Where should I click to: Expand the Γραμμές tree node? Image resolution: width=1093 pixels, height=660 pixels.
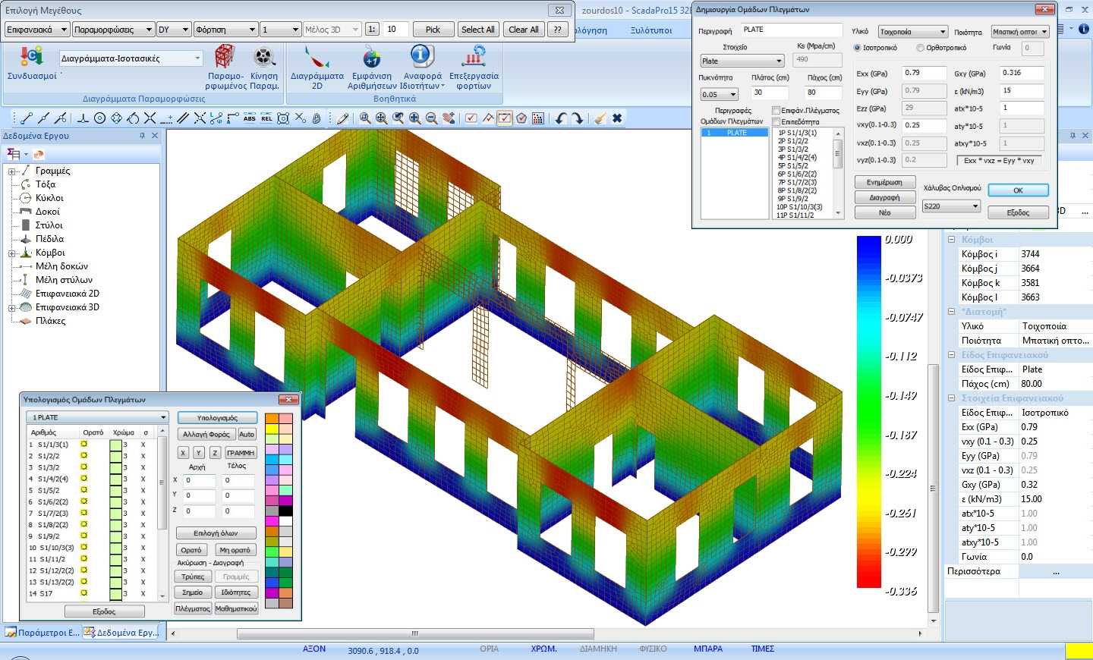point(12,171)
